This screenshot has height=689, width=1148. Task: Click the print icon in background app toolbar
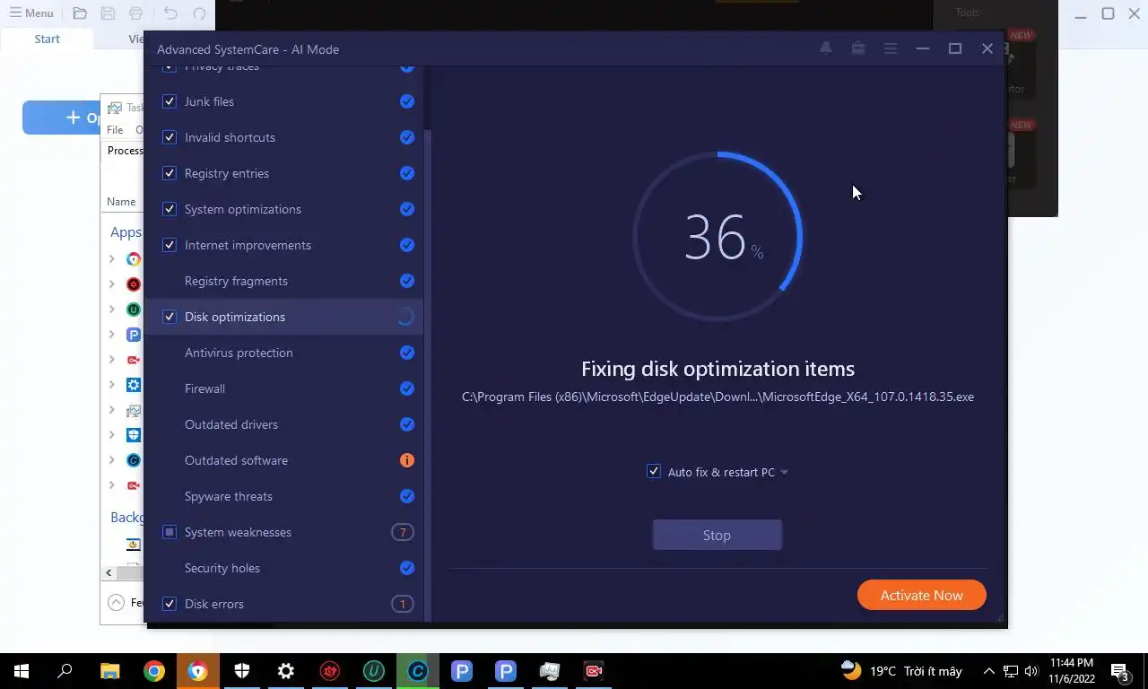135,13
